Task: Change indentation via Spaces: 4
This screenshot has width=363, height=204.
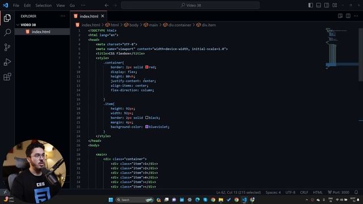Action: [x=273, y=193]
